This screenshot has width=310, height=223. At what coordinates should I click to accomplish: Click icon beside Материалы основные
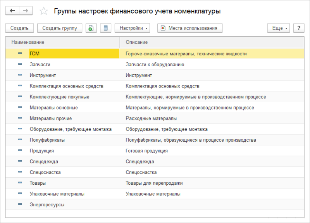click(20, 107)
